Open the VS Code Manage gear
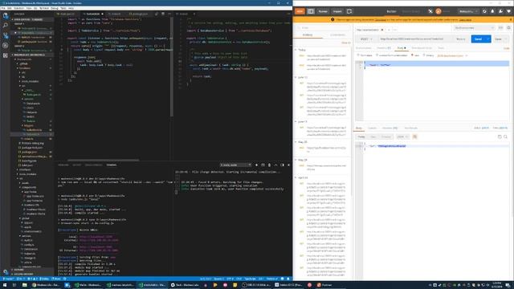Image resolution: width=514 pixels, height=289 pixels. point(6,271)
